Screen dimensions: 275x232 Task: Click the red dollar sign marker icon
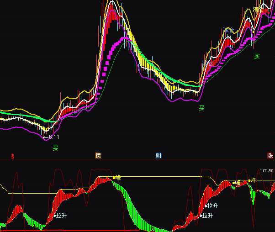13,156
